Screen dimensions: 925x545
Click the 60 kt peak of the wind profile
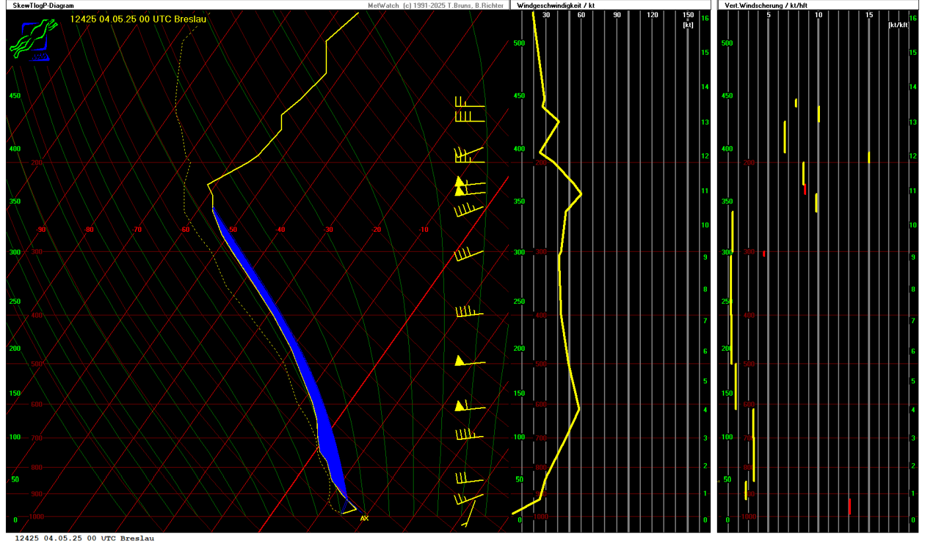580,194
